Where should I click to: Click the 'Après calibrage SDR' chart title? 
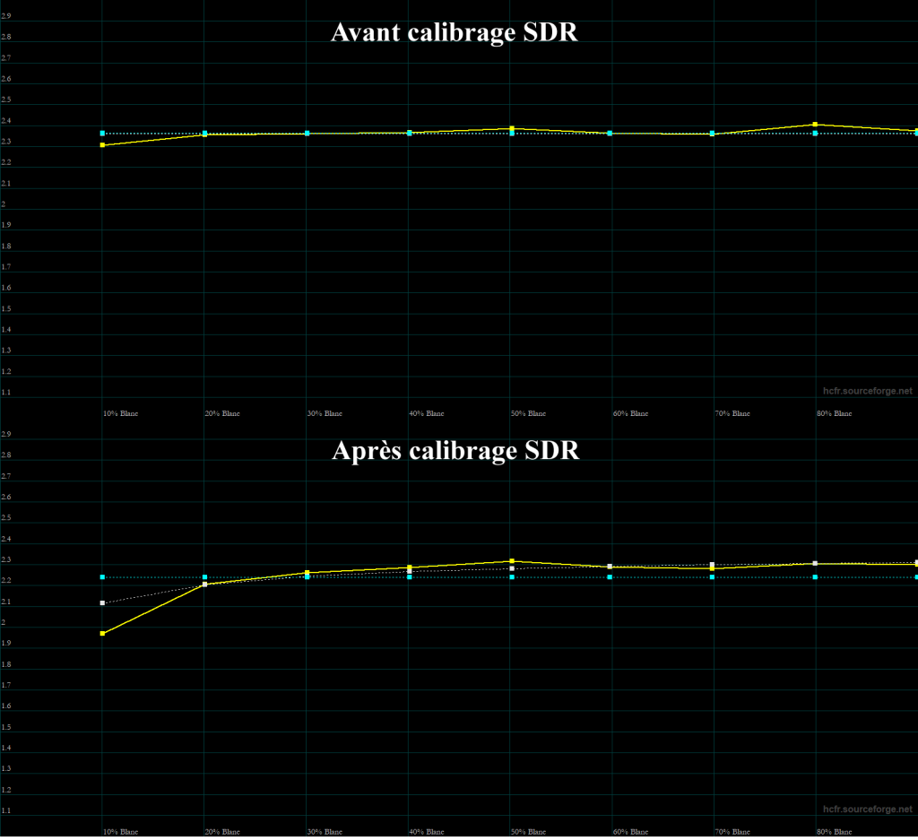click(455, 451)
